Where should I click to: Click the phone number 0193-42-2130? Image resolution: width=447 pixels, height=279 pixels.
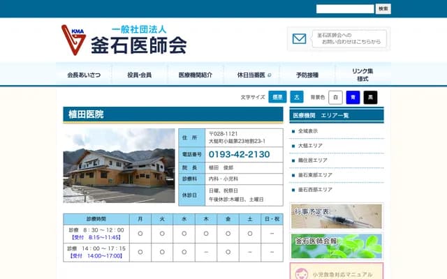[x=239, y=154]
